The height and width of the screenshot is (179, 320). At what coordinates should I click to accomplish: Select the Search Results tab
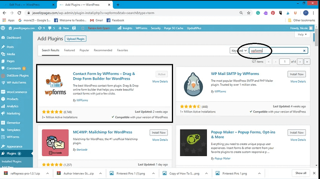pyautogui.click(x=50, y=50)
